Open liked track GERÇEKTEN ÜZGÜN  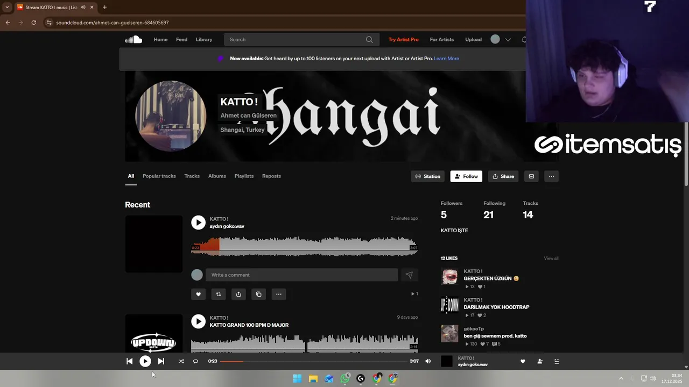click(x=491, y=278)
